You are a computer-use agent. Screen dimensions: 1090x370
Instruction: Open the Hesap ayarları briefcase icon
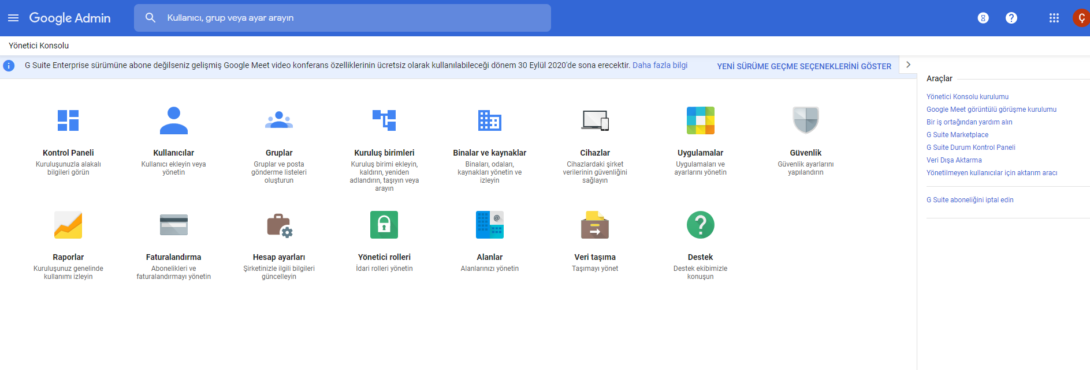[x=280, y=225]
